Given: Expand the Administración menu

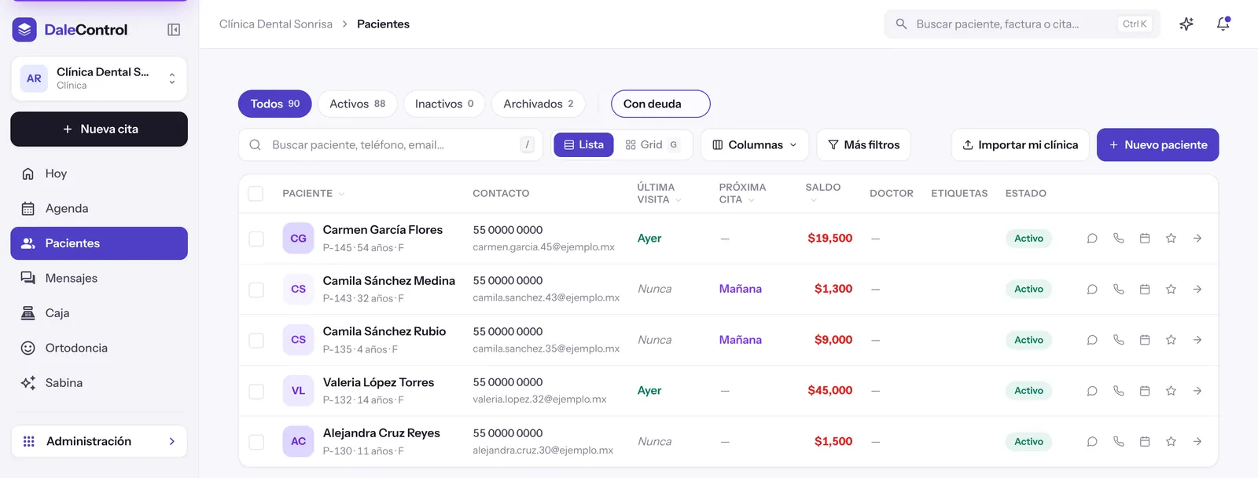Looking at the screenshot, I should [x=99, y=441].
